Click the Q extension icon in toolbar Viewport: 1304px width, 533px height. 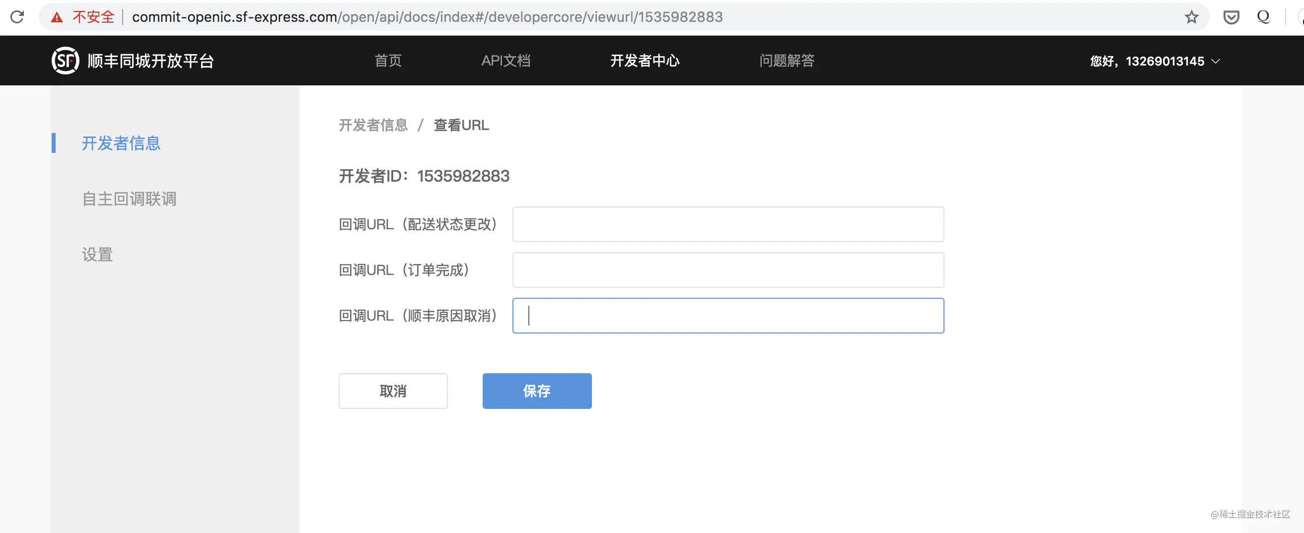tap(1263, 17)
